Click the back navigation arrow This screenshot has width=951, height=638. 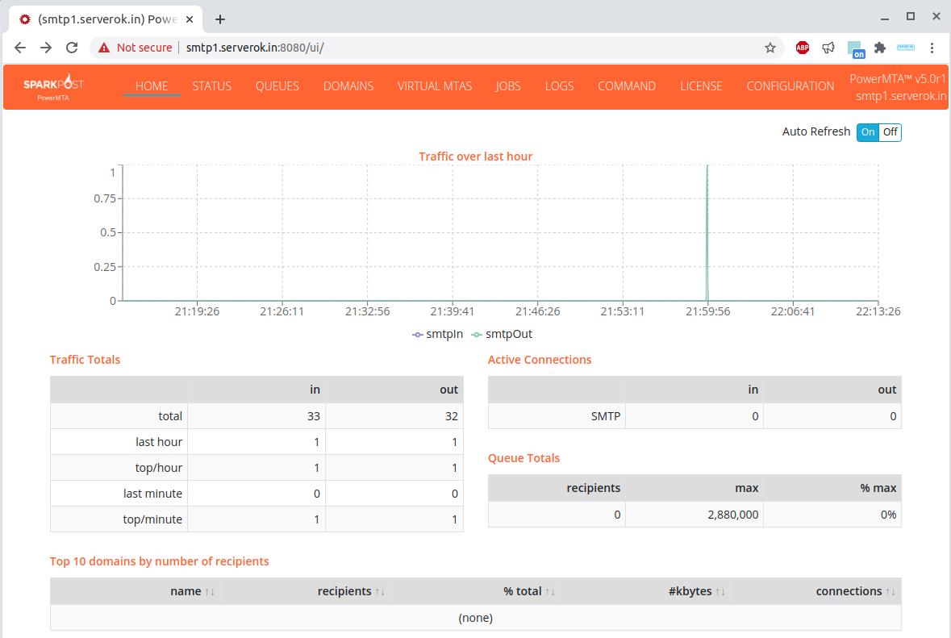(19, 48)
